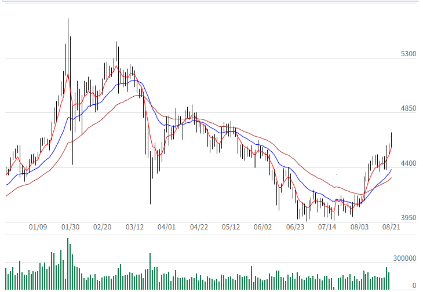Click the last price bar on right
423x292 pixels.
pos(391,140)
